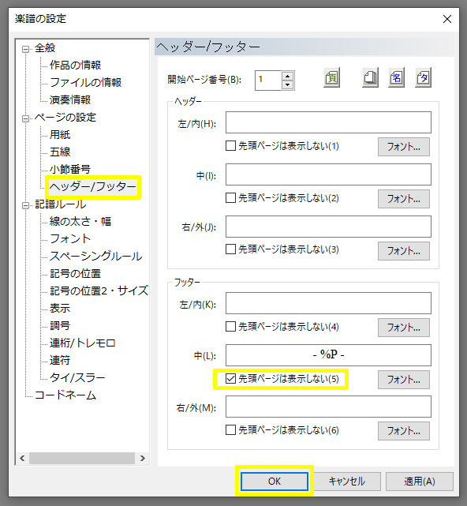The image size is (467, 506).
Task: Select スペーシングルール in the tree
Action: [x=95, y=257]
